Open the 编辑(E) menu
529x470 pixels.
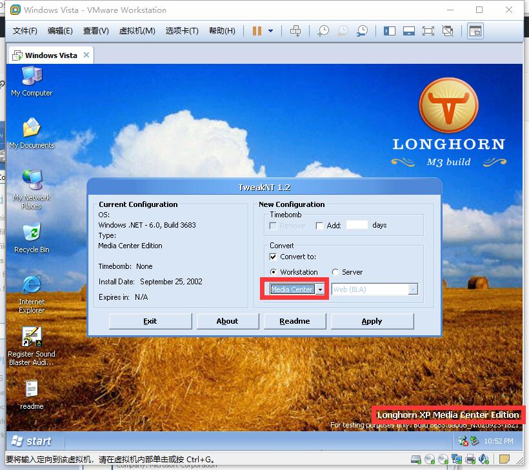tap(60, 31)
